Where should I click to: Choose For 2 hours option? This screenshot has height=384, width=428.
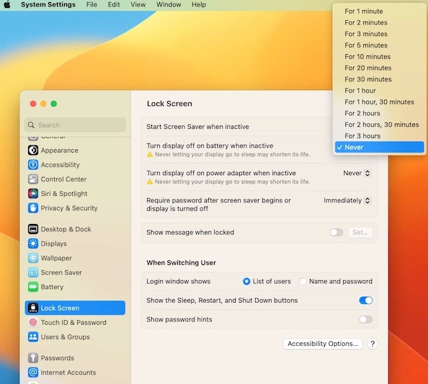380,113
